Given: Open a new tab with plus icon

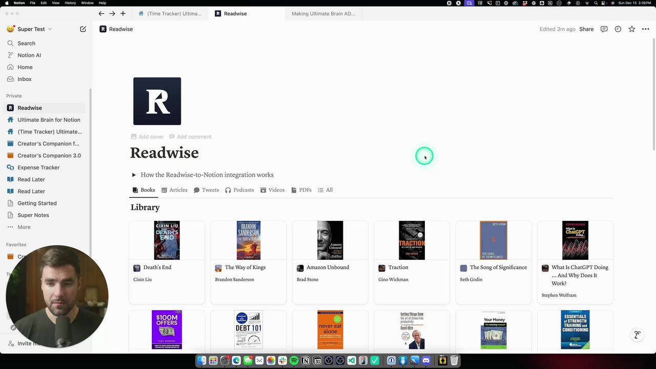Looking at the screenshot, I should 123,13.
